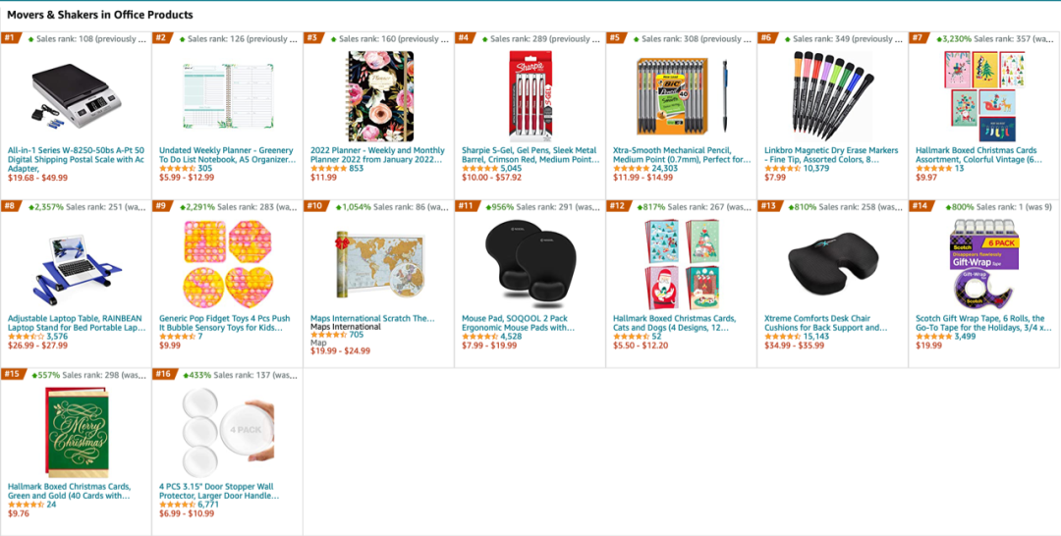Click the Xtra-Smooth Mechanical Pencil image
1061x536 pixels.
681,93
